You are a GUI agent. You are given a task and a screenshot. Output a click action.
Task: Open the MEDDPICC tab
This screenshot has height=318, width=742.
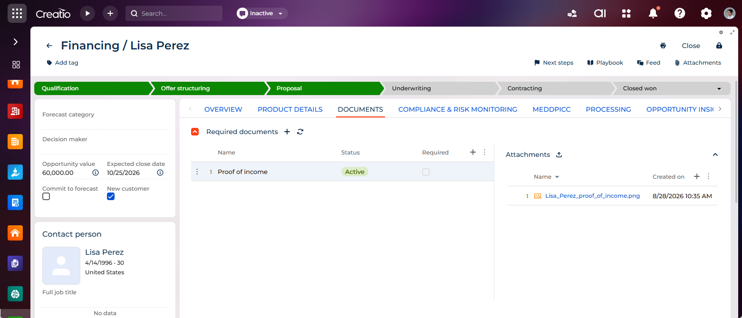click(x=551, y=109)
